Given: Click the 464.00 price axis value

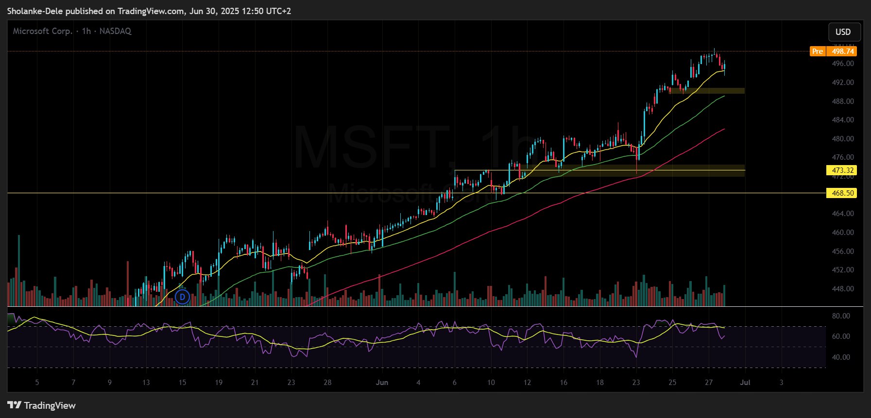Looking at the screenshot, I should tap(843, 214).
